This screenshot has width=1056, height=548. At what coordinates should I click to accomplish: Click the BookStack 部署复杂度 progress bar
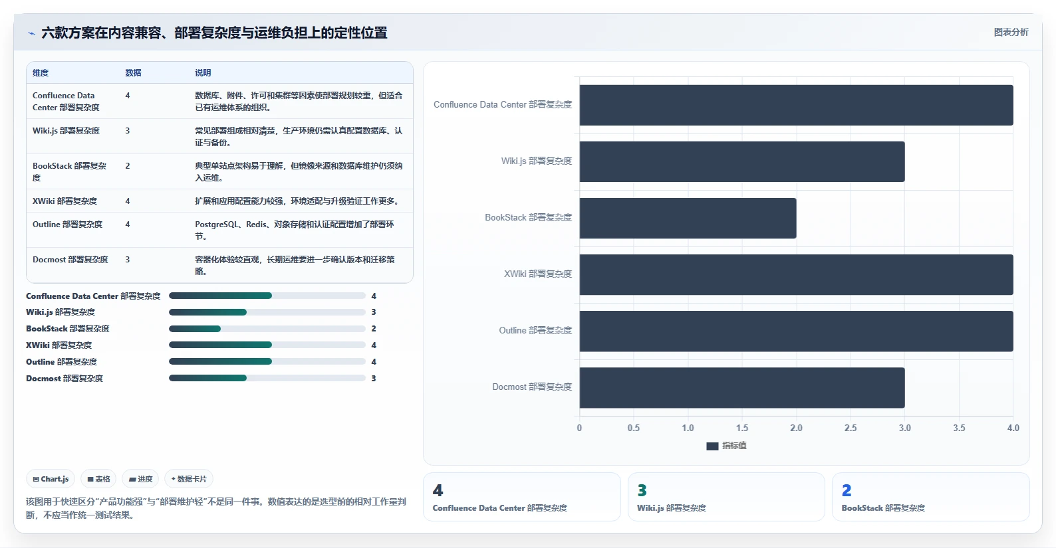(267, 329)
